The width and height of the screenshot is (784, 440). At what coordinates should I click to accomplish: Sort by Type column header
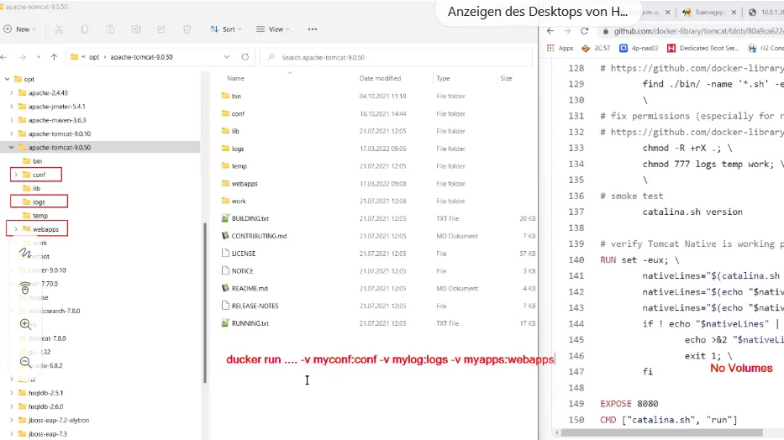click(x=443, y=78)
